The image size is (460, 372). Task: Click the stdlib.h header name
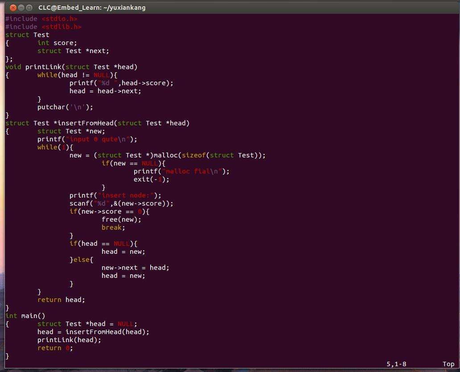click(62, 27)
